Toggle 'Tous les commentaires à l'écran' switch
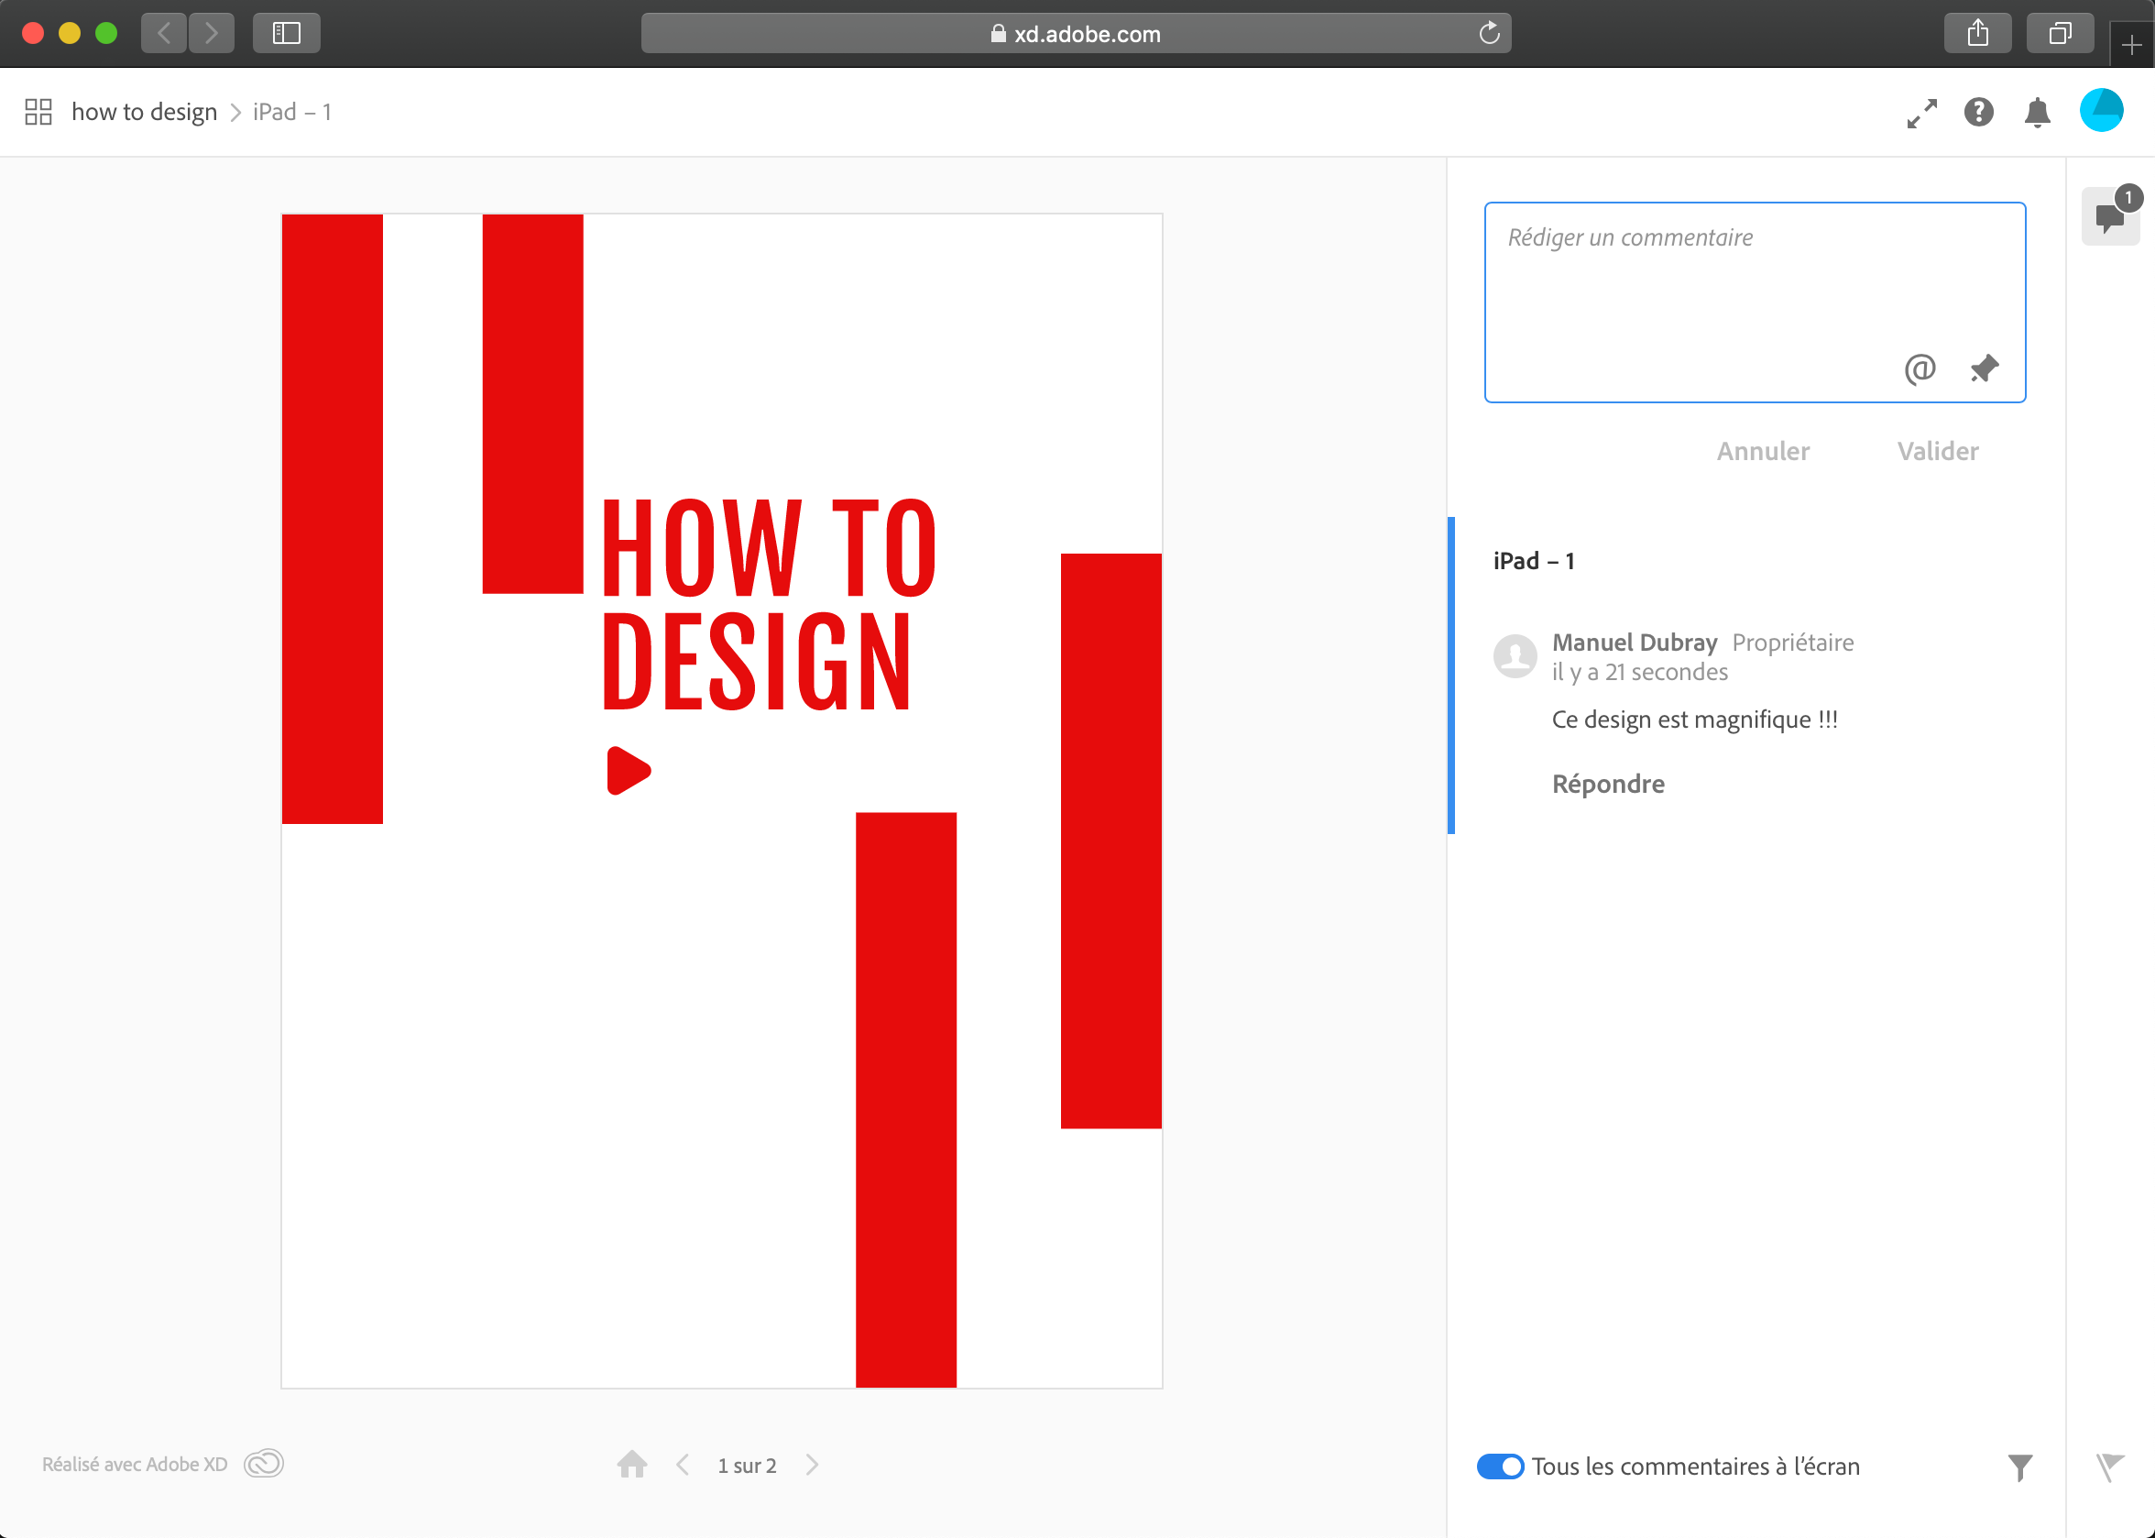This screenshot has height=1538, width=2155. pyautogui.click(x=1498, y=1465)
